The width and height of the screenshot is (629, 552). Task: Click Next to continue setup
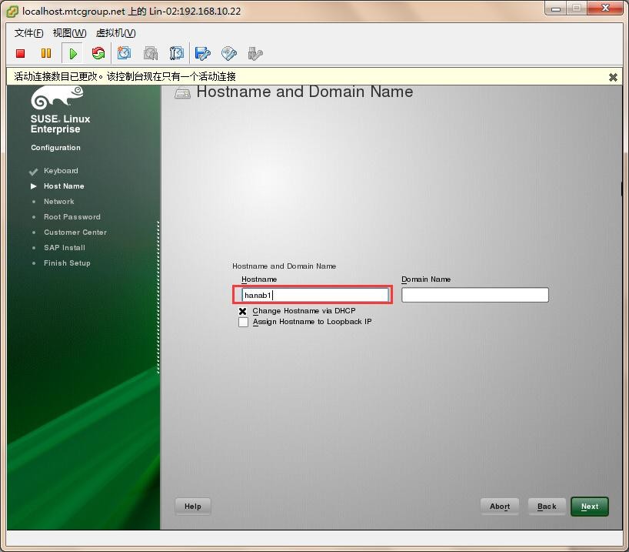(x=590, y=507)
